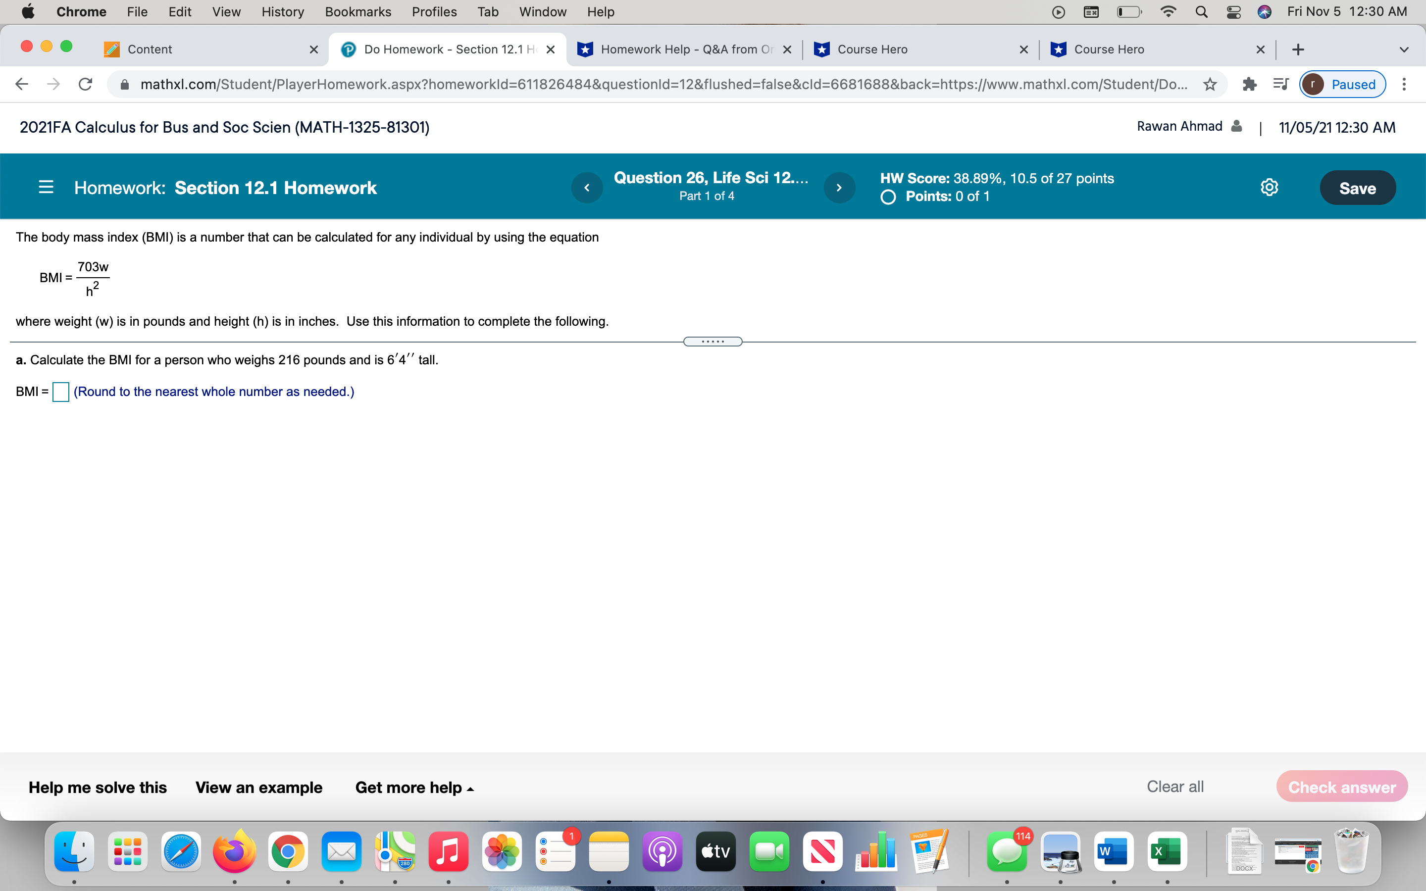
Task: Open the Chrome extensions puzzle icon
Action: pyautogui.click(x=1249, y=84)
